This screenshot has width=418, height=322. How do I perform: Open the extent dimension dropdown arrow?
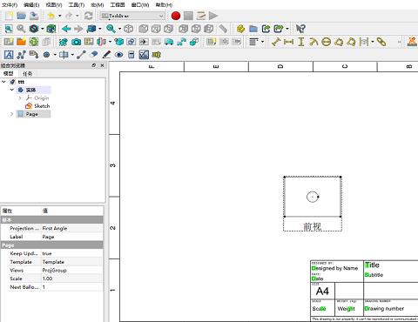[x=373, y=42]
